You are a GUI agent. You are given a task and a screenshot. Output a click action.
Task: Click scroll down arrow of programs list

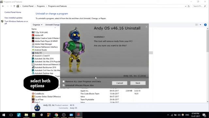click(208, 101)
